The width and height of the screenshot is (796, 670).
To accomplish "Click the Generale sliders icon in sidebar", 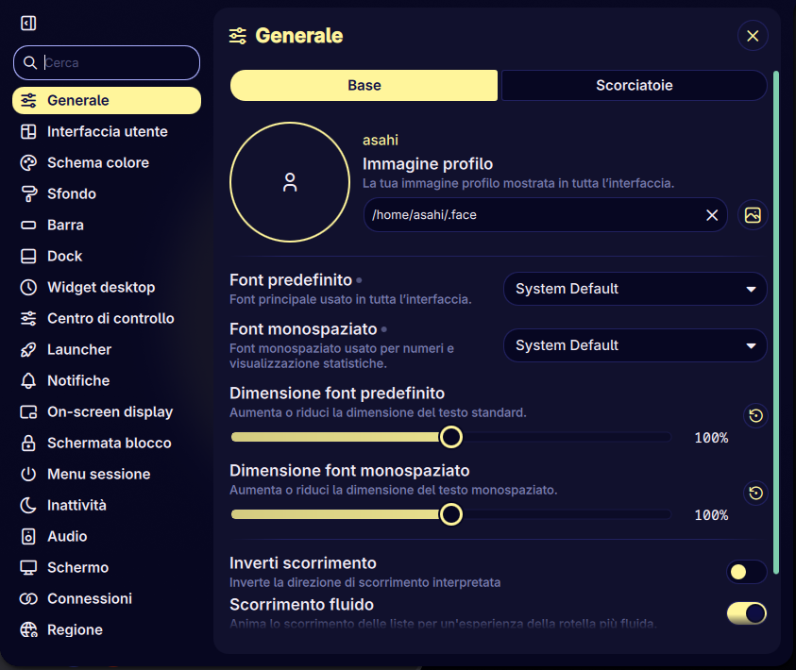I will (x=28, y=100).
